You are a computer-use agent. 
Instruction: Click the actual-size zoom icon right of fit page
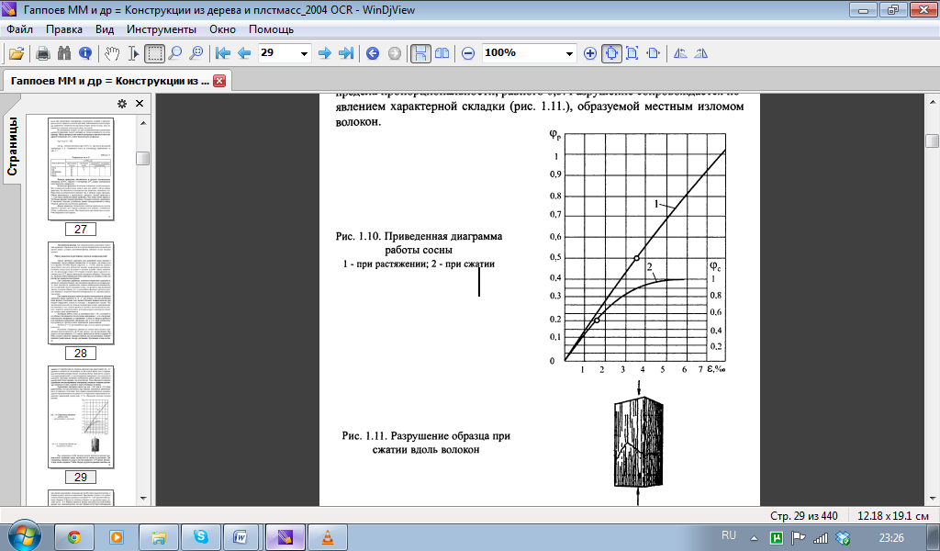point(654,53)
